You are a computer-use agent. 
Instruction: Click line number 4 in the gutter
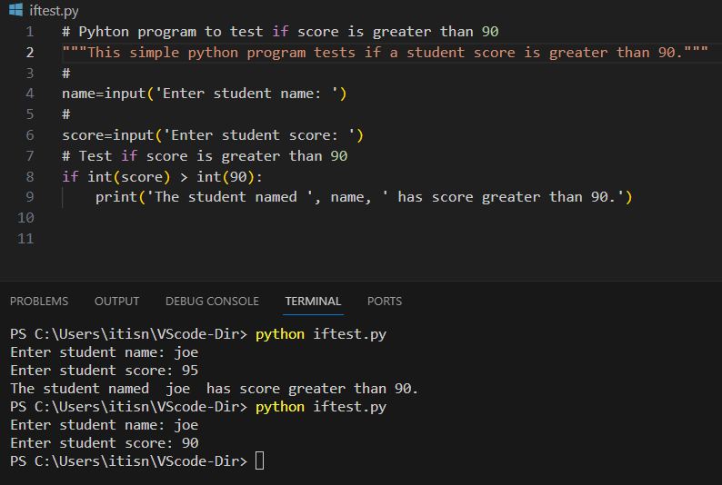pos(30,94)
